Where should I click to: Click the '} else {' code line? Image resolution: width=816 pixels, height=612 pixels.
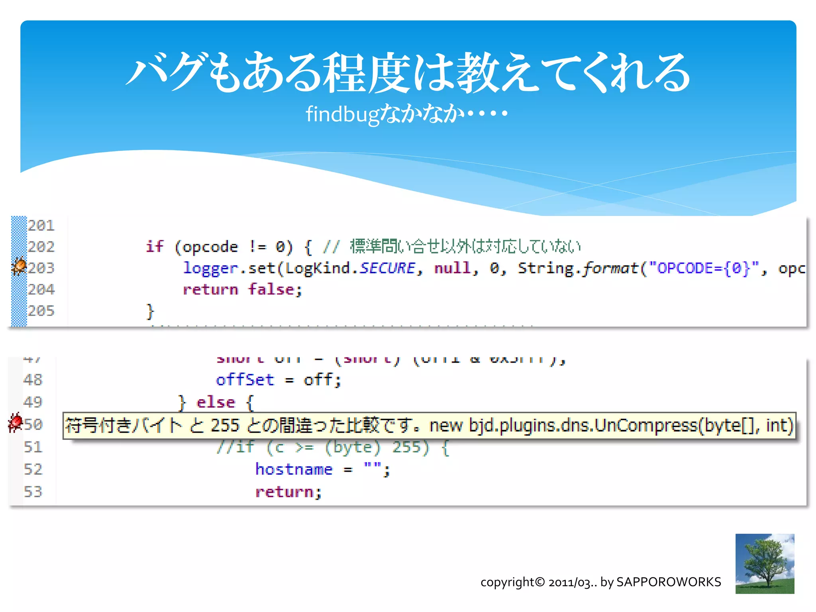pos(216,402)
